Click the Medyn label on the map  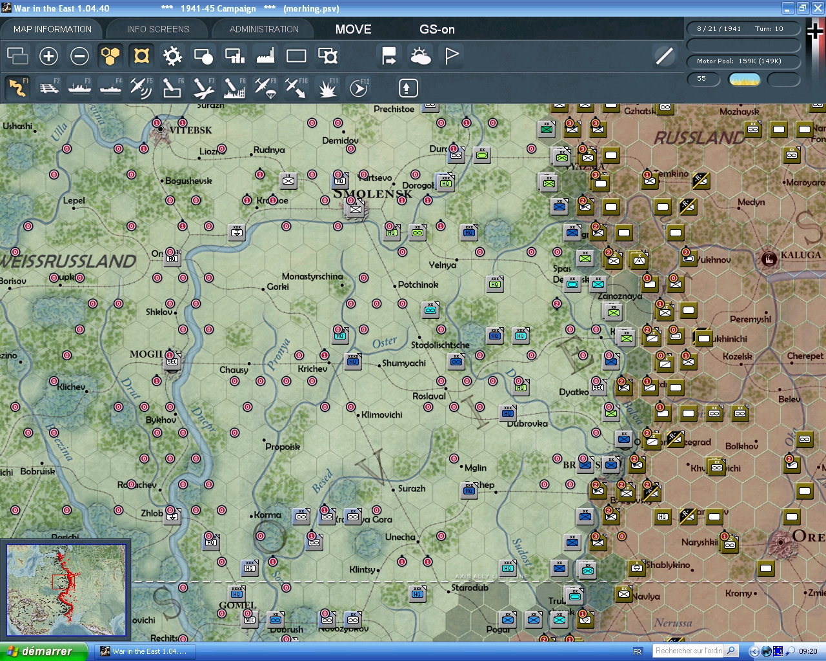(x=751, y=202)
